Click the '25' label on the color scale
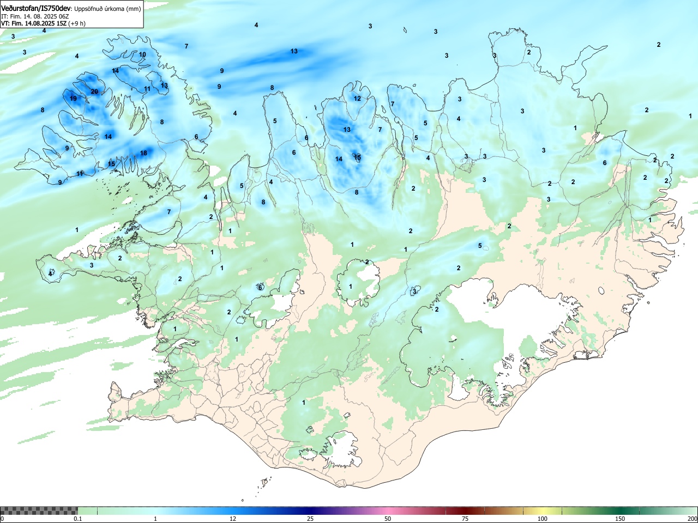Viewport: 698px width, 523px height. click(x=310, y=519)
